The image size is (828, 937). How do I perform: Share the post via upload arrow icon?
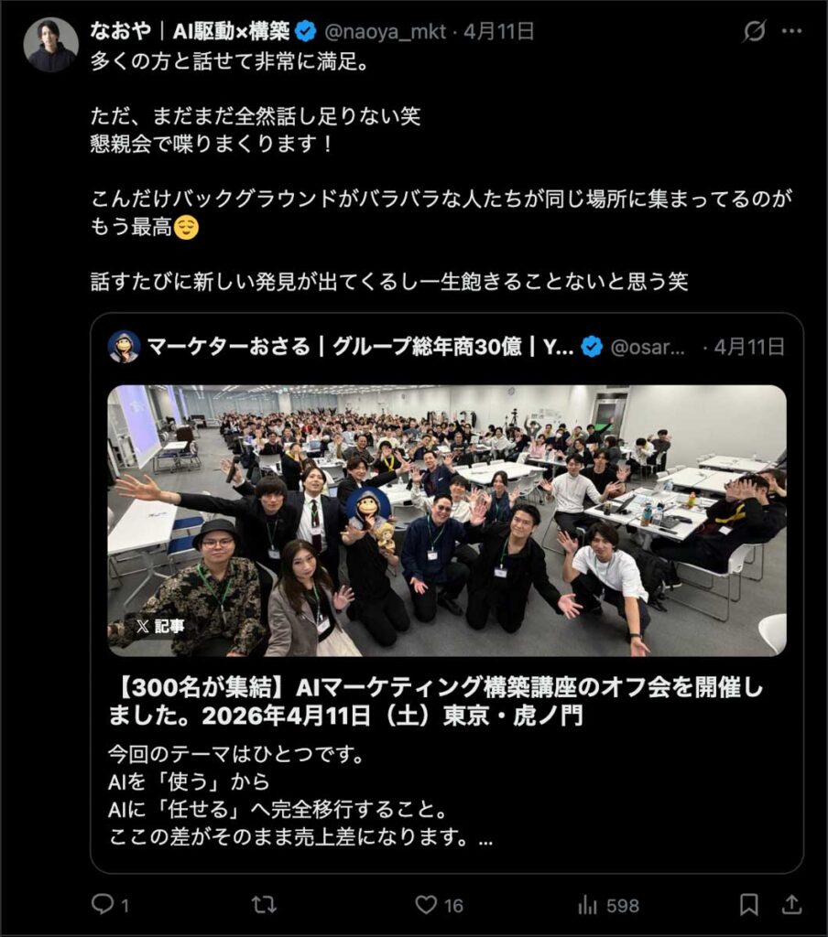pyautogui.click(x=791, y=904)
